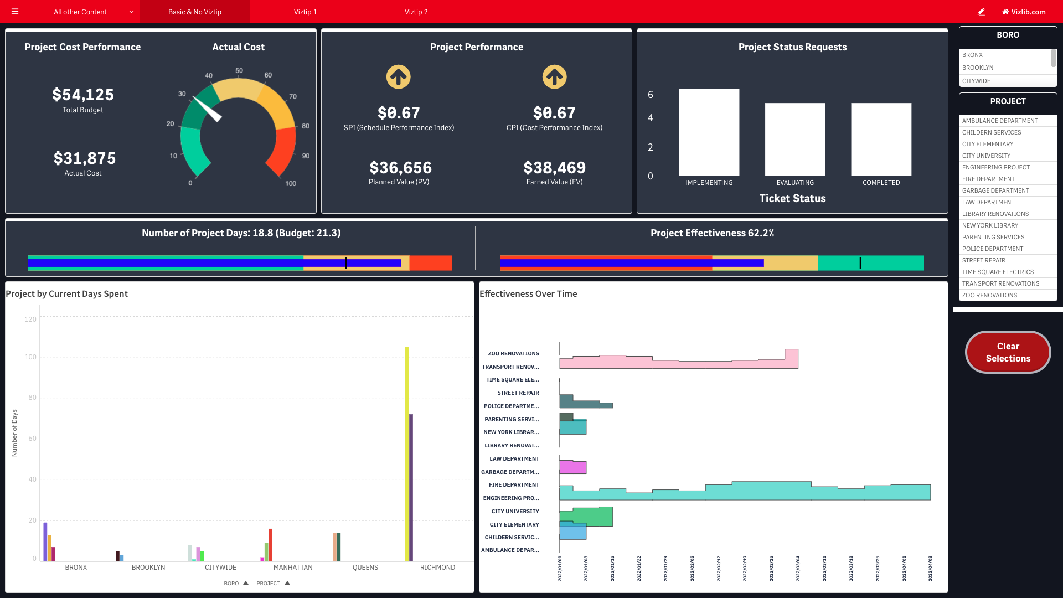
Task: Click the teal ENGINEERING PROJECT area series
Action: tap(745, 492)
